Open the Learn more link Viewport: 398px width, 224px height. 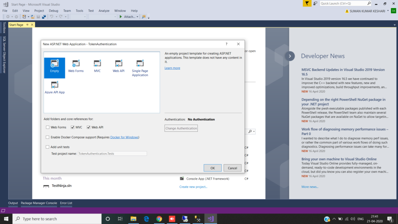click(172, 68)
